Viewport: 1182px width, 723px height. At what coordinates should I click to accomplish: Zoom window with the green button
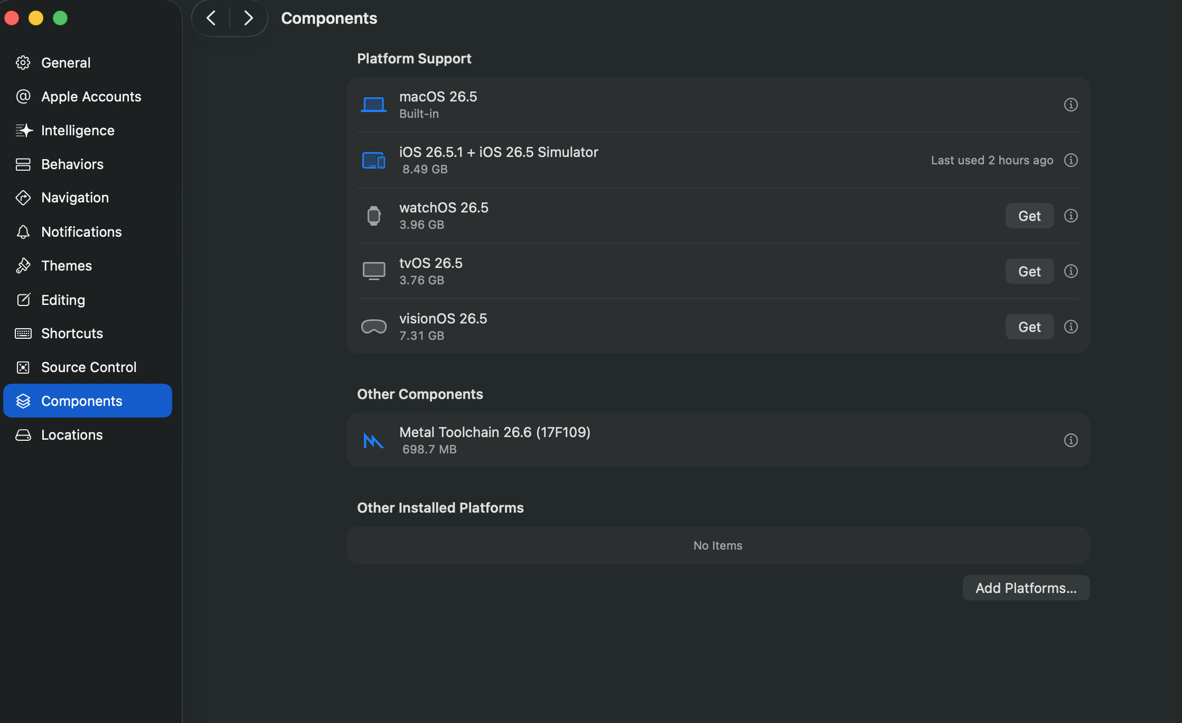[60, 18]
